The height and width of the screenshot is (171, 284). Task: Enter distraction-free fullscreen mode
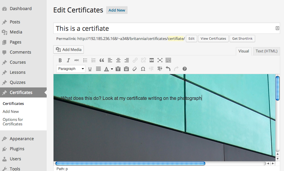[x=160, y=60]
